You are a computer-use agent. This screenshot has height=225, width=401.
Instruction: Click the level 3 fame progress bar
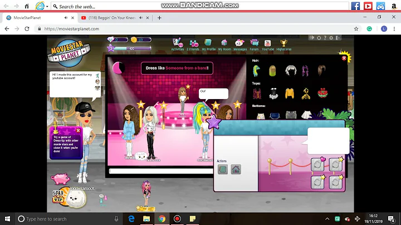click(130, 48)
